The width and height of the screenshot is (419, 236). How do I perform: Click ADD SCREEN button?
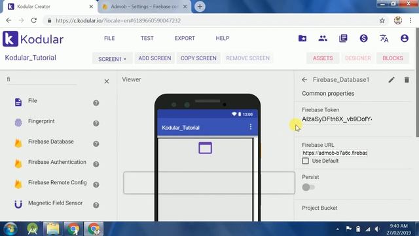pyautogui.click(x=155, y=58)
